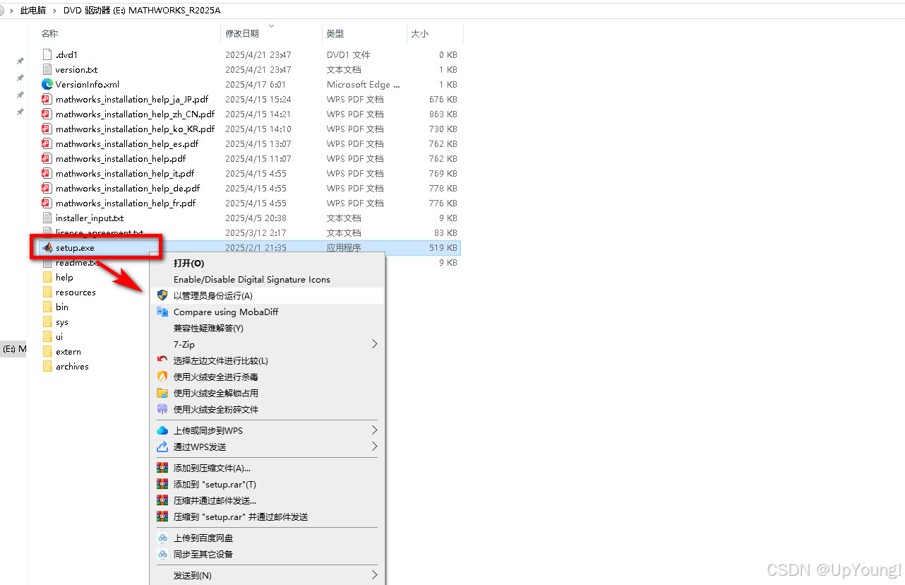
Task: Click the PDF icon of mathworks_installation_help_de.pdf
Action: (47, 188)
